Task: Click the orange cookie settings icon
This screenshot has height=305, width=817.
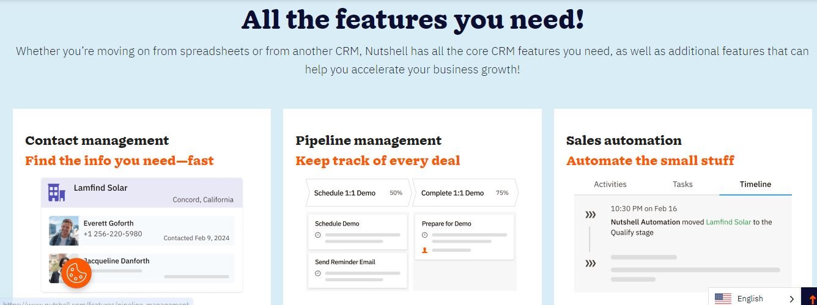Action: click(x=76, y=273)
